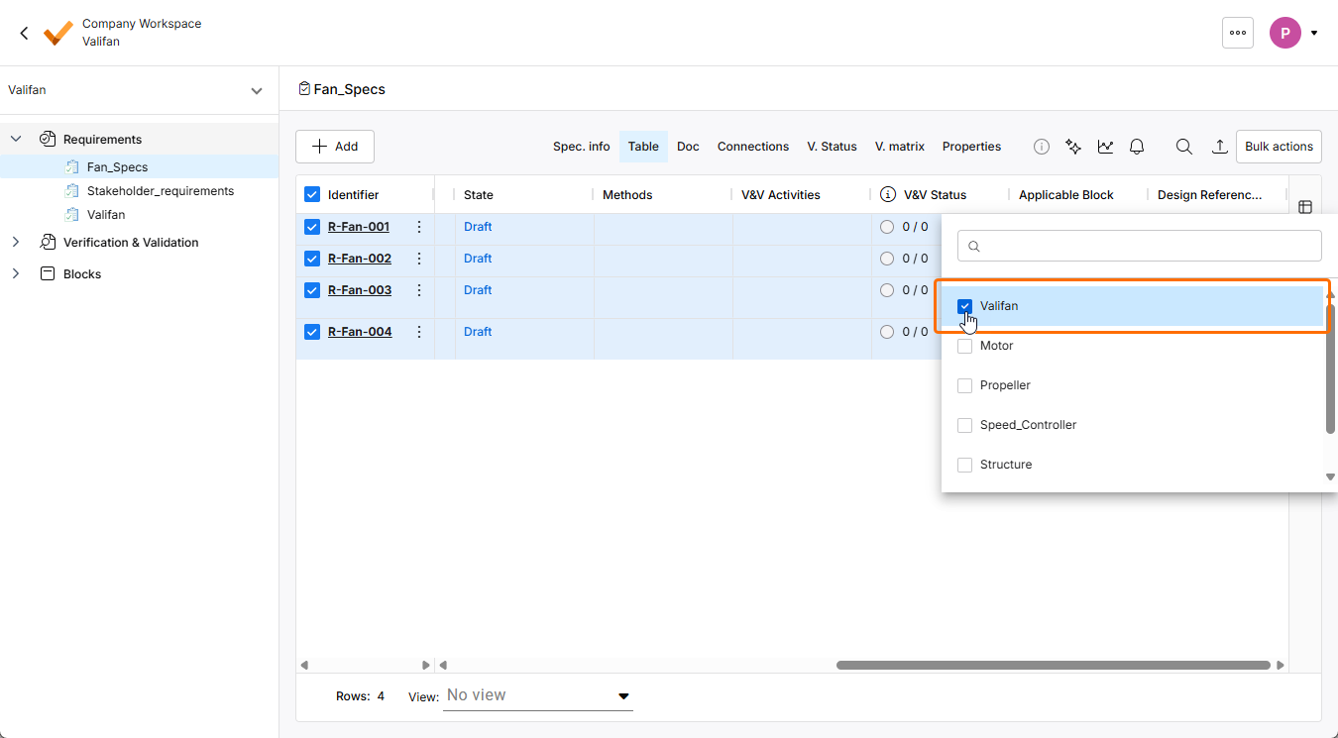This screenshot has height=738, width=1338.
Task: Click the Bulk actions button
Action: 1278,147
